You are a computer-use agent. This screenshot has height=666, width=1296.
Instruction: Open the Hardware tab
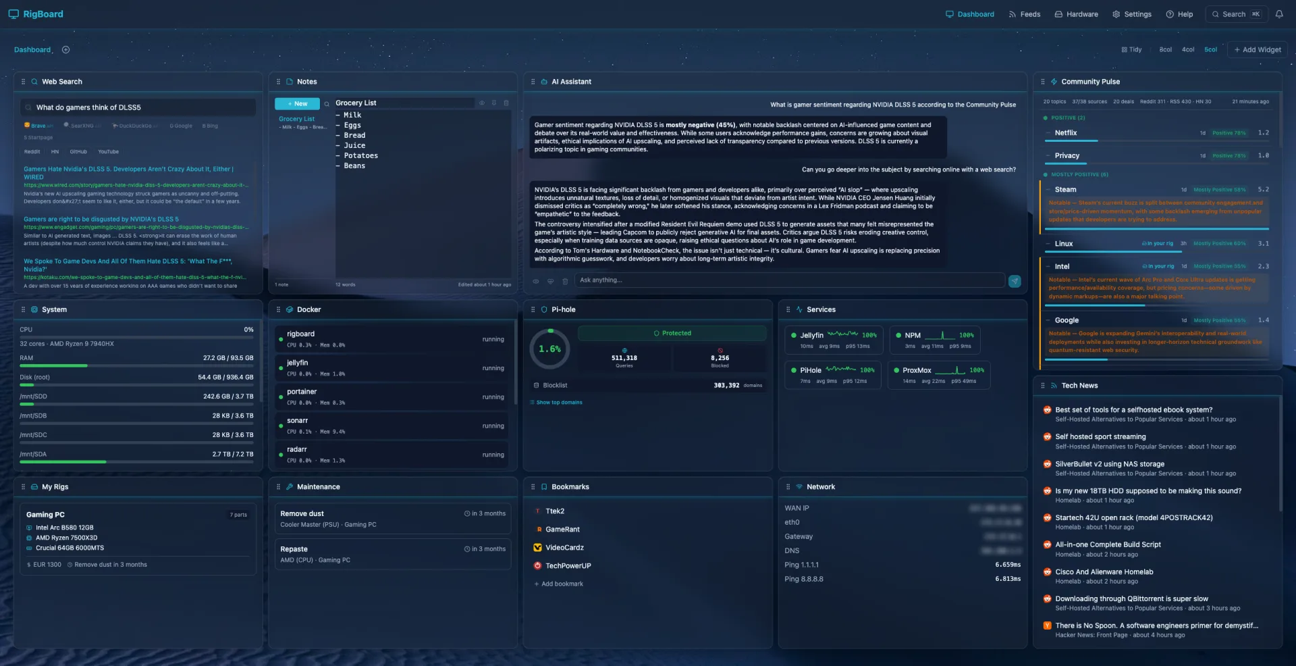coord(1076,14)
